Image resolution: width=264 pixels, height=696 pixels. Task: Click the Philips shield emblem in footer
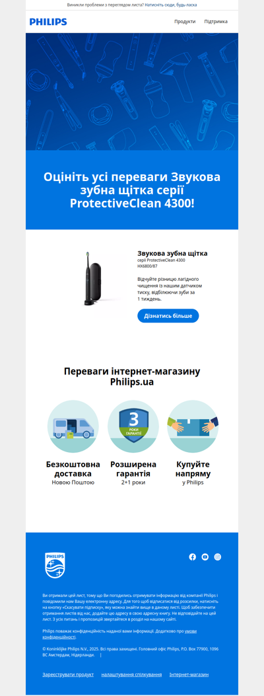(55, 565)
